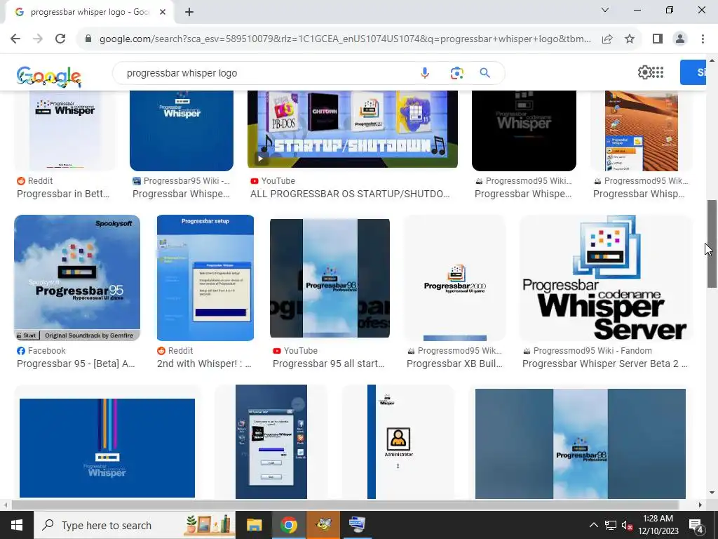Open the black Whisper logo thumbnail
The height and width of the screenshot is (539, 718).
click(524, 131)
